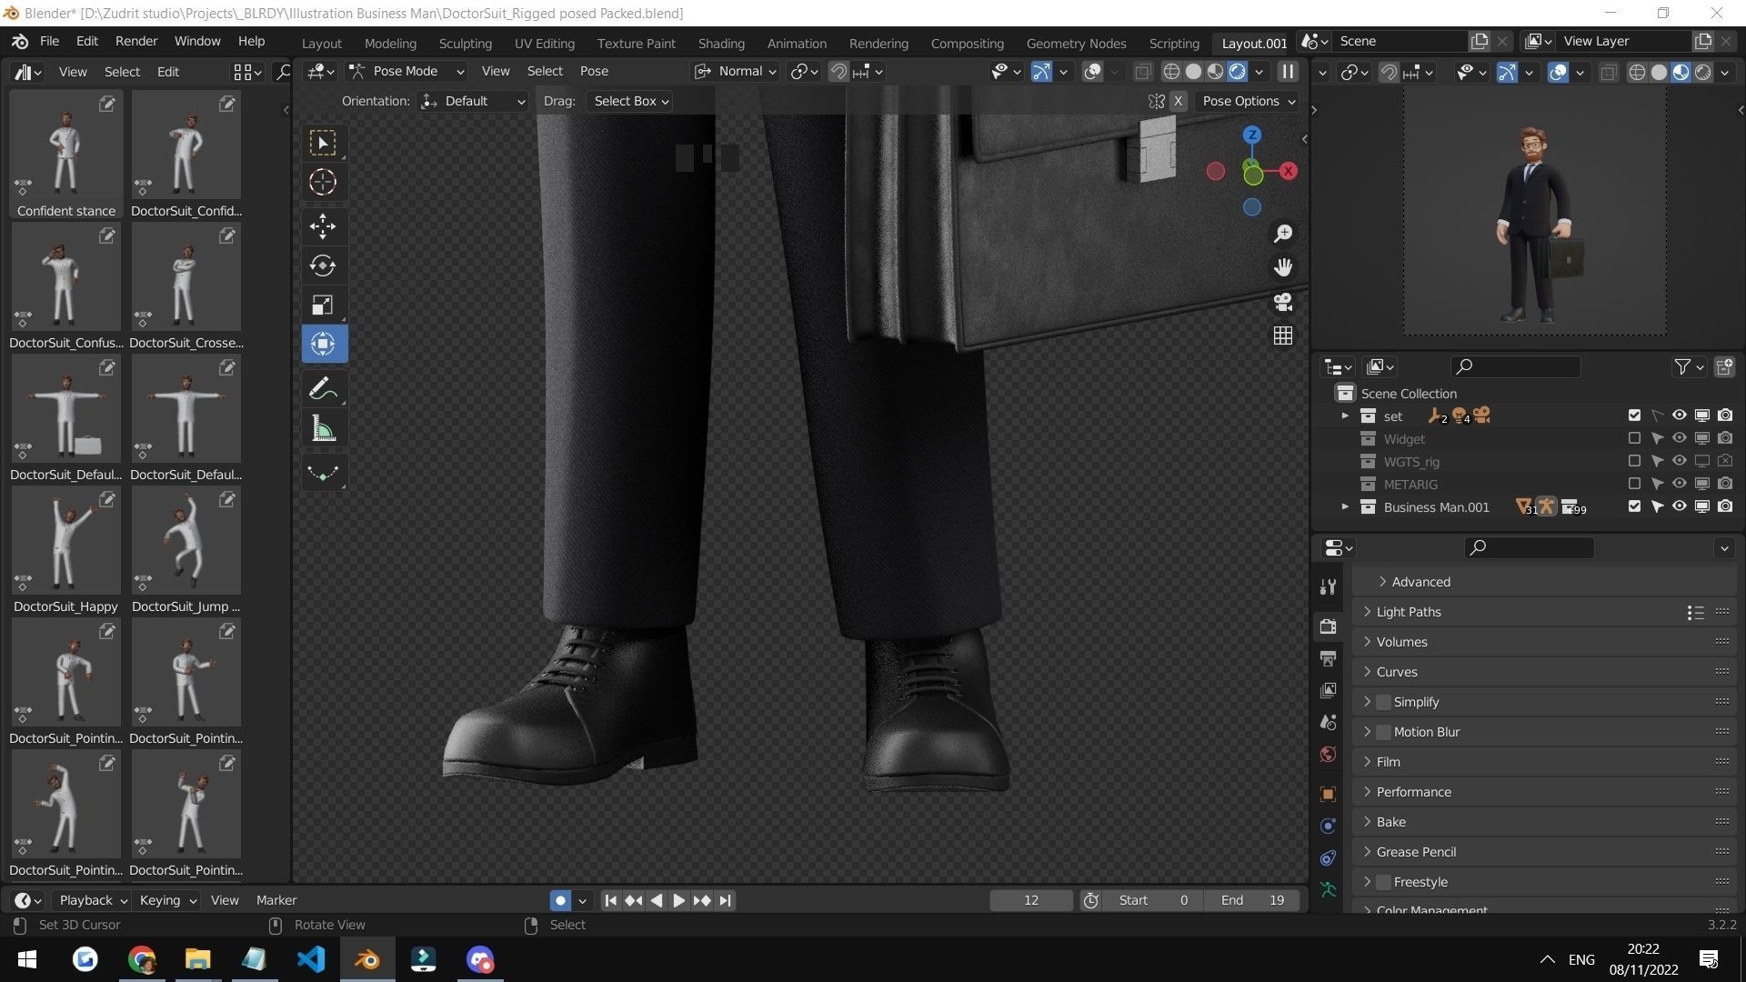Select the Transform tool

(323, 344)
